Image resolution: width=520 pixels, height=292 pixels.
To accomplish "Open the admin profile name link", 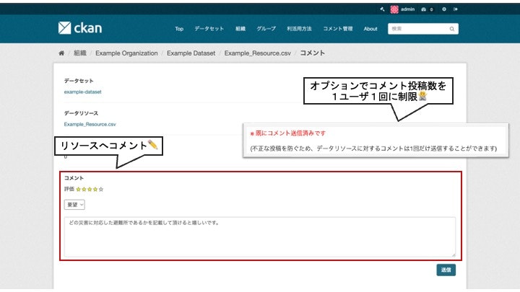I will click(x=407, y=9).
